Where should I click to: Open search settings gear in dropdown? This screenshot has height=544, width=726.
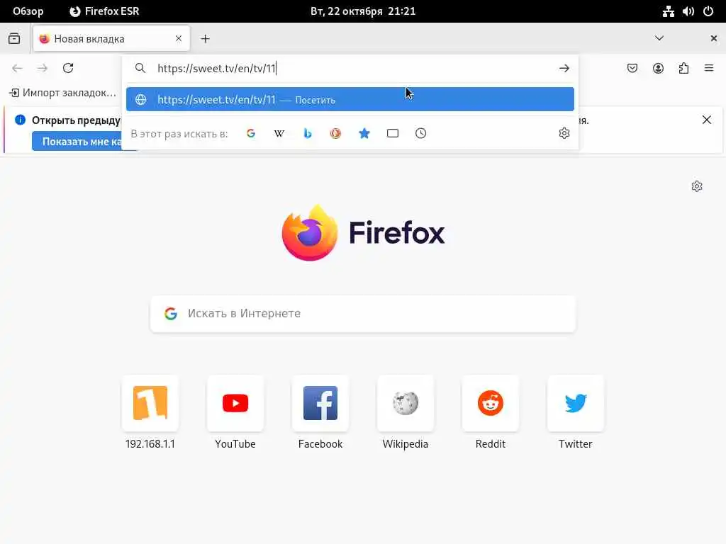click(564, 134)
